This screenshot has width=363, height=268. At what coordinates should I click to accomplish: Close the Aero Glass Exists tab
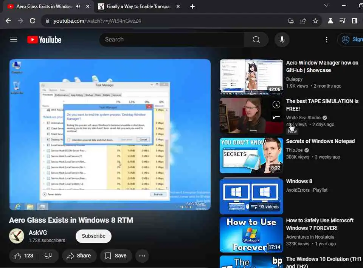[x=88, y=6]
